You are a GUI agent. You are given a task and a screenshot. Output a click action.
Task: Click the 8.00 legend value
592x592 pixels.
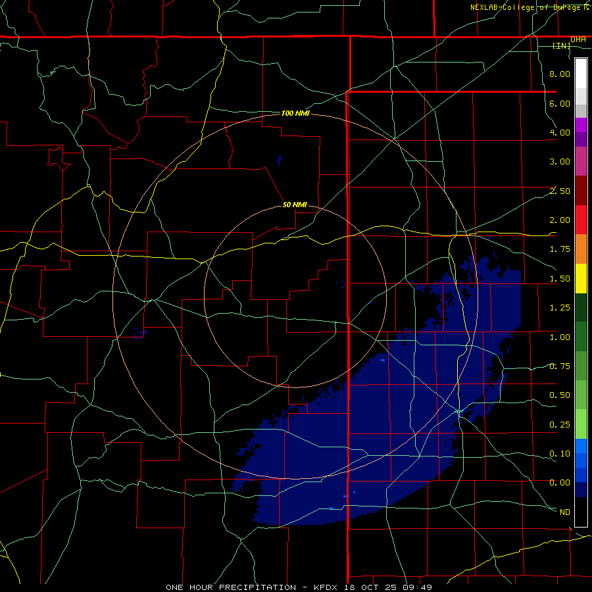[x=560, y=74]
